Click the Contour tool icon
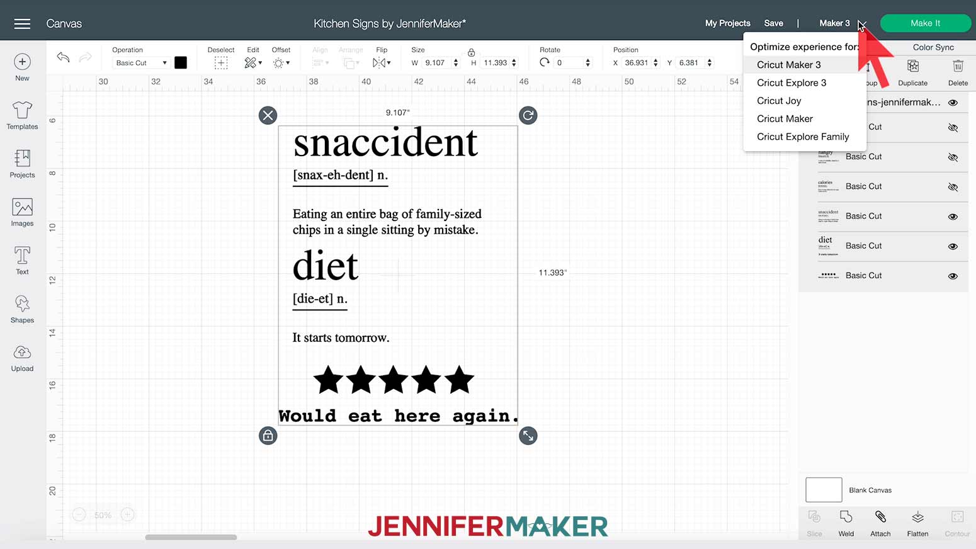Image resolution: width=976 pixels, height=549 pixels. [x=957, y=517]
